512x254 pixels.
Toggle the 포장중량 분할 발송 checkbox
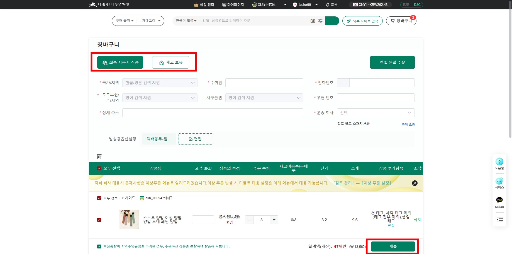pos(99,246)
